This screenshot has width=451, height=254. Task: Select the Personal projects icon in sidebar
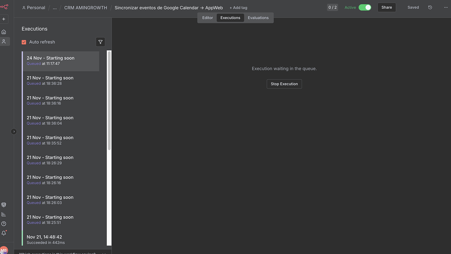pos(3,41)
